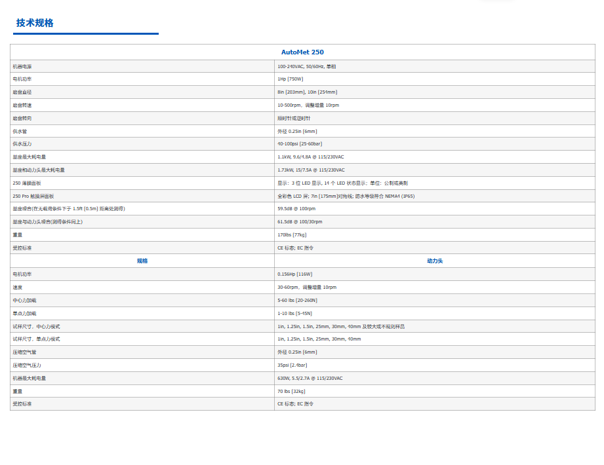Select the 磨盘转速 row label

coord(22,105)
